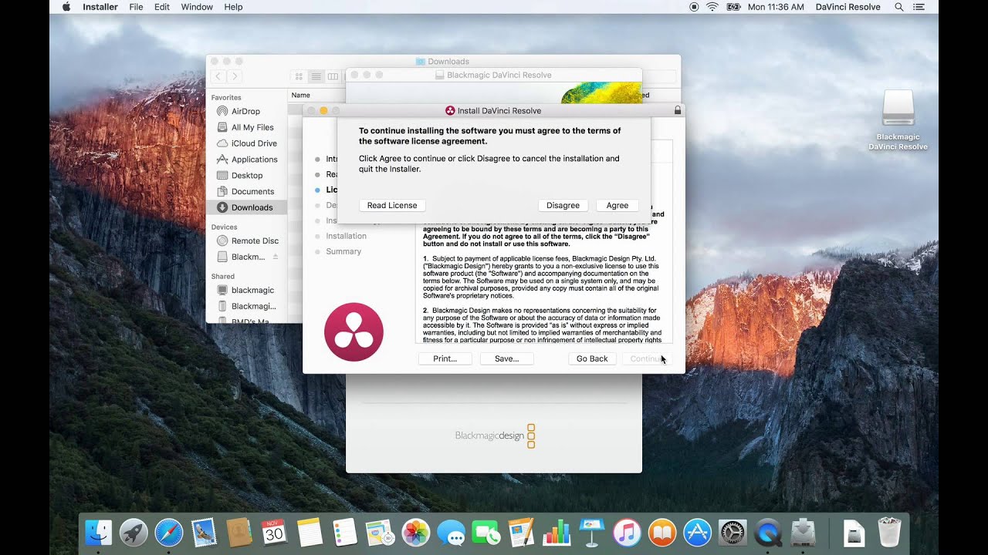Open Launchpad from the Dock
The width and height of the screenshot is (988, 555).
click(134, 533)
